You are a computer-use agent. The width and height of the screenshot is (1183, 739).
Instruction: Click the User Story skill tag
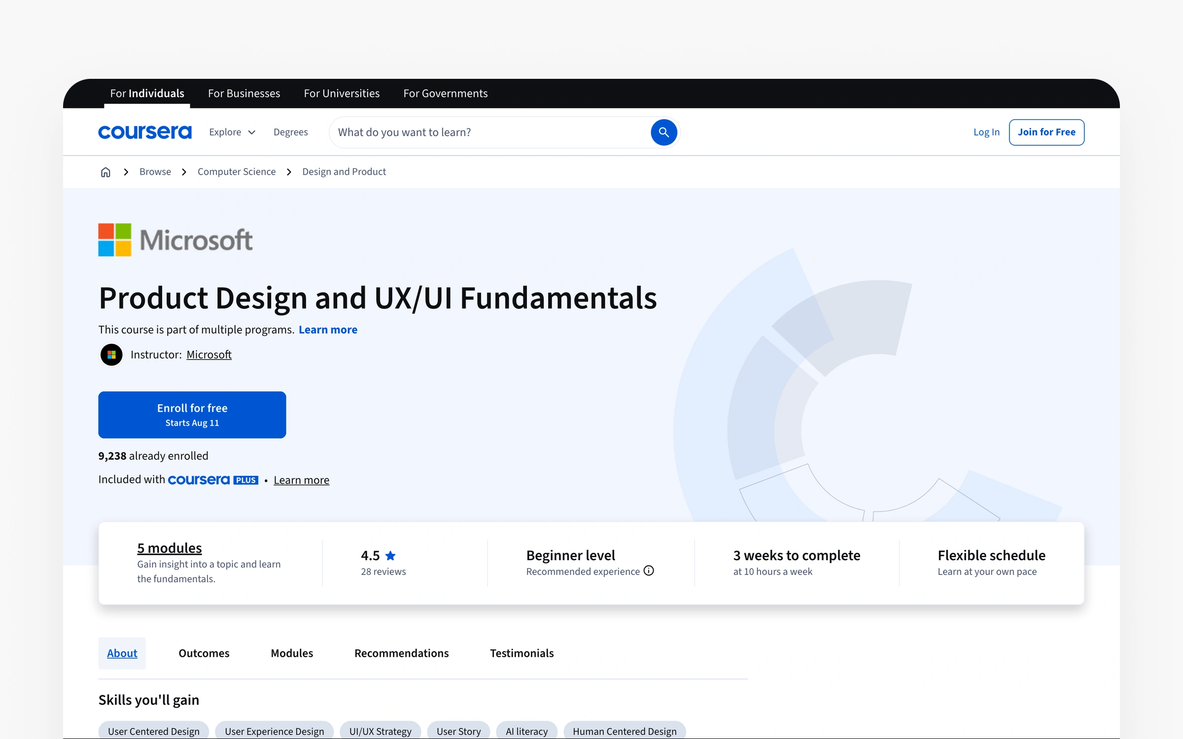458,731
